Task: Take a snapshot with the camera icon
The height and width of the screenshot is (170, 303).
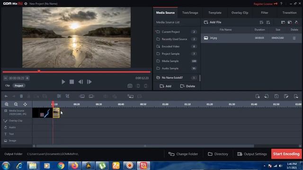Action: [130, 86]
